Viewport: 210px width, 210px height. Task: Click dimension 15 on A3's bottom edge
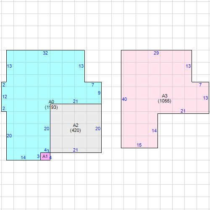click(x=139, y=145)
